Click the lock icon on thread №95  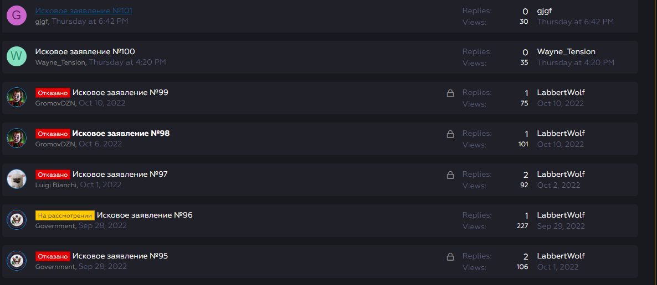pos(450,257)
